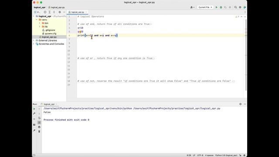
Task: Collapse the logical_opr project root
Action: click(34, 16)
